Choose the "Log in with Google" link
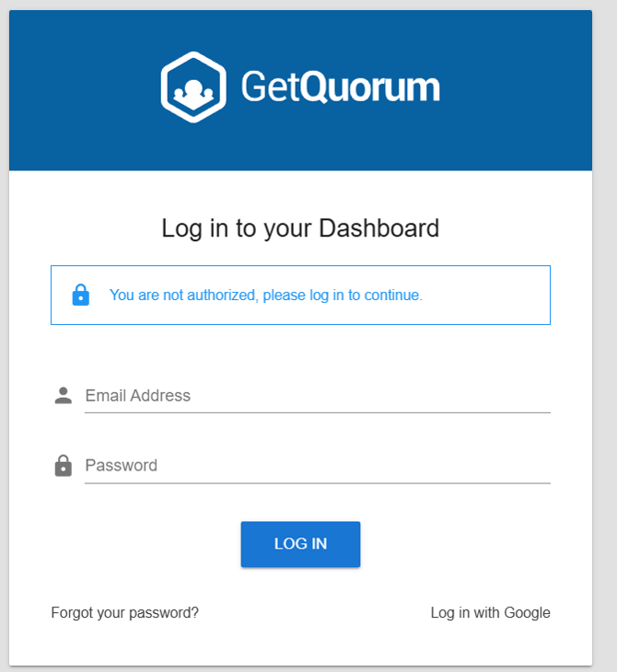617x672 pixels. point(490,612)
